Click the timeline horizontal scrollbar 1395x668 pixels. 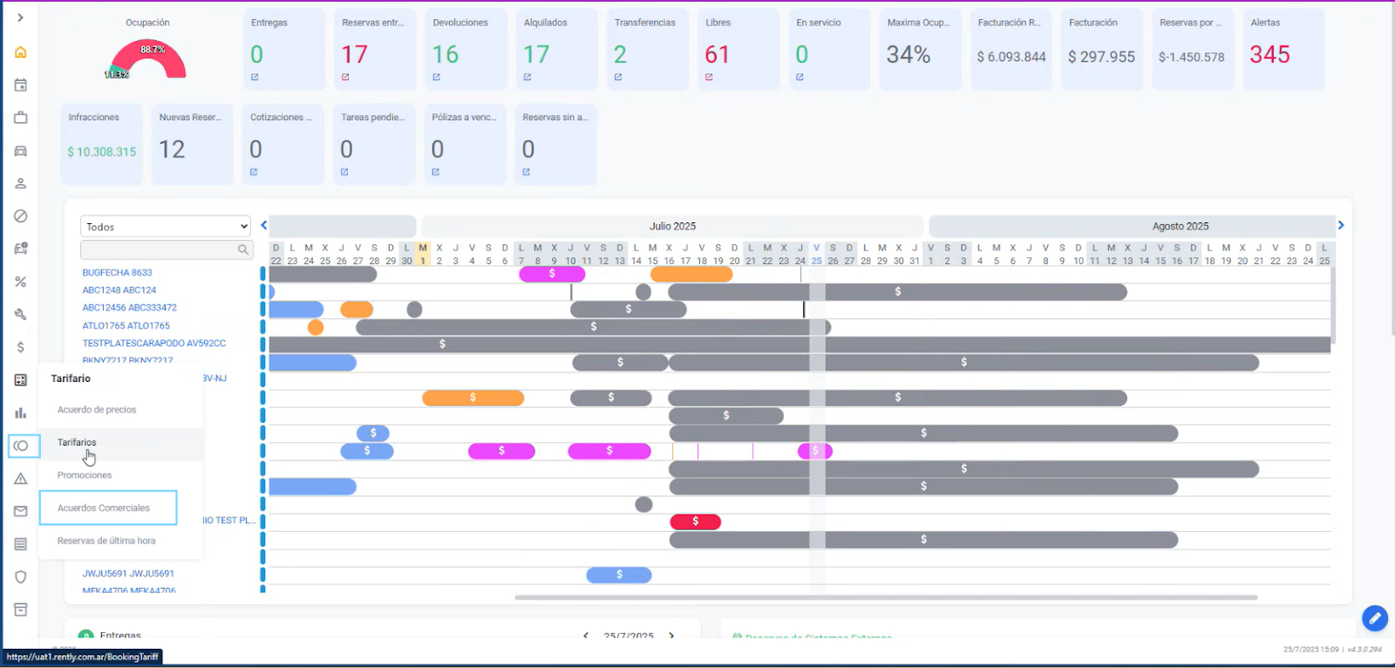[x=885, y=597]
